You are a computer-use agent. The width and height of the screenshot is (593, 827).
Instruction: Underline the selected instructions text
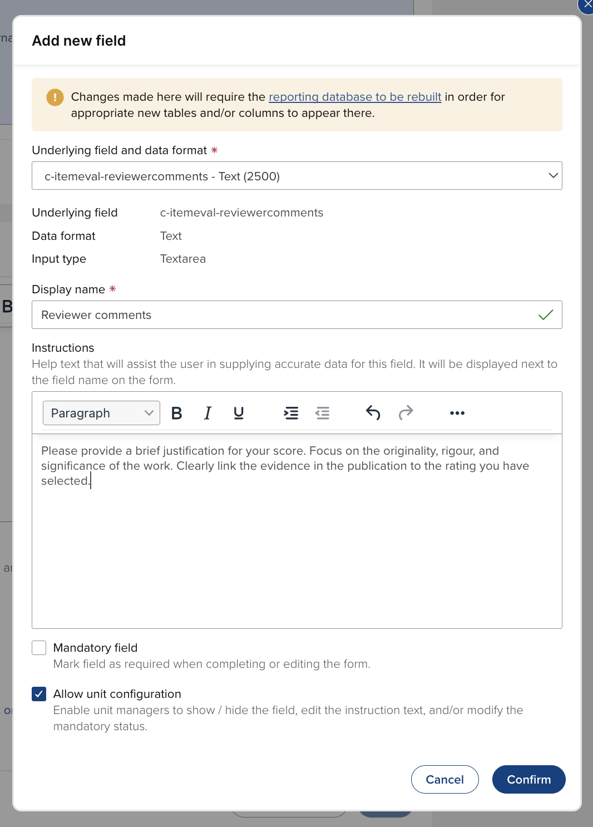point(239,413)
